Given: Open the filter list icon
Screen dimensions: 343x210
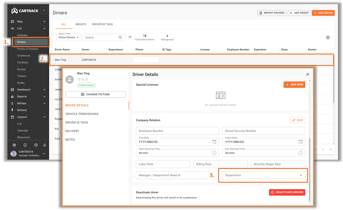Looking at the screenshot, I should coord(130,38).
